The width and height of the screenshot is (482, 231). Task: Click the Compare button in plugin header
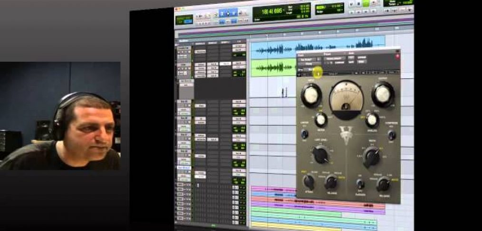point(339,62)
